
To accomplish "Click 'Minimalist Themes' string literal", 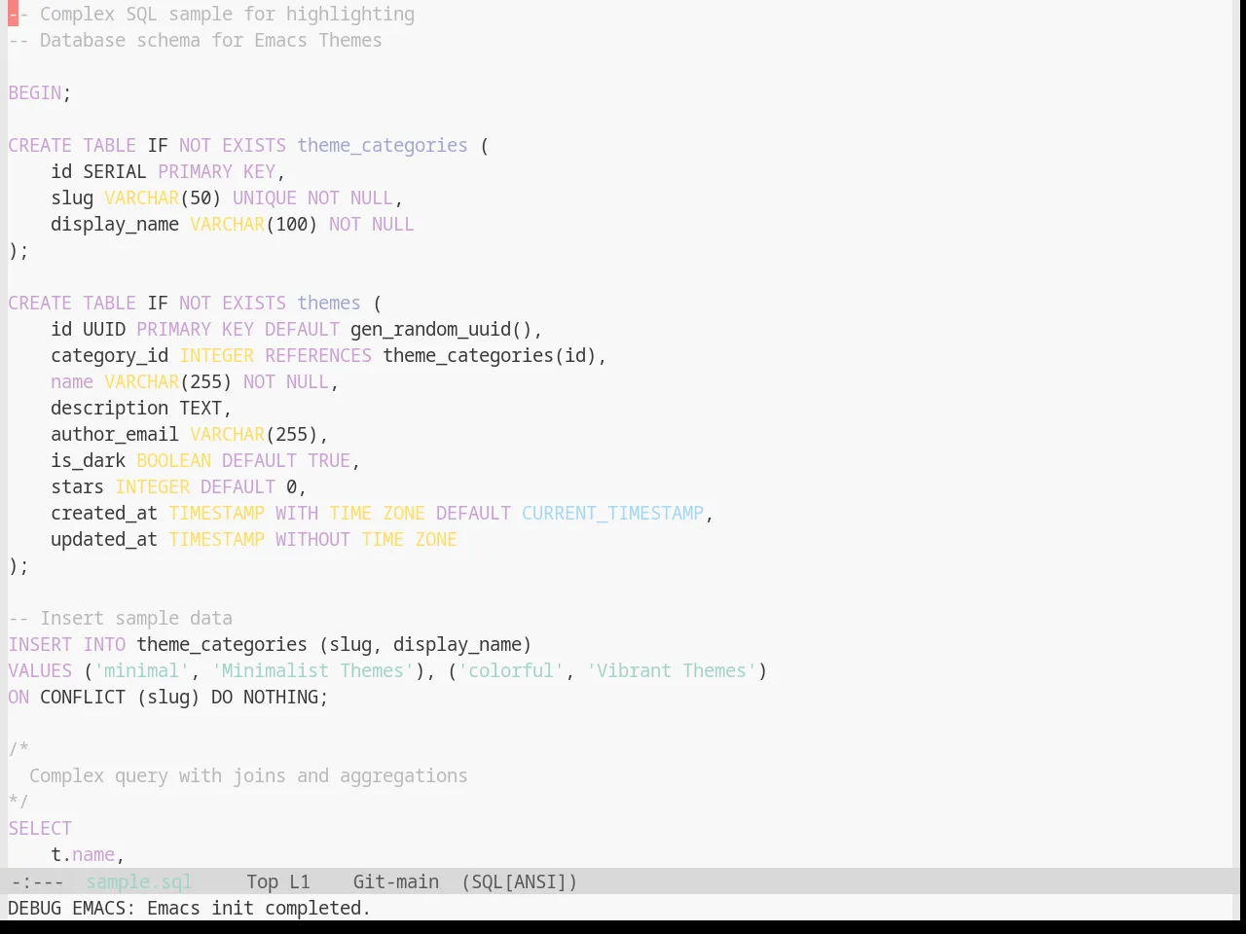I will pyautogui.click(x=312, y=670).
